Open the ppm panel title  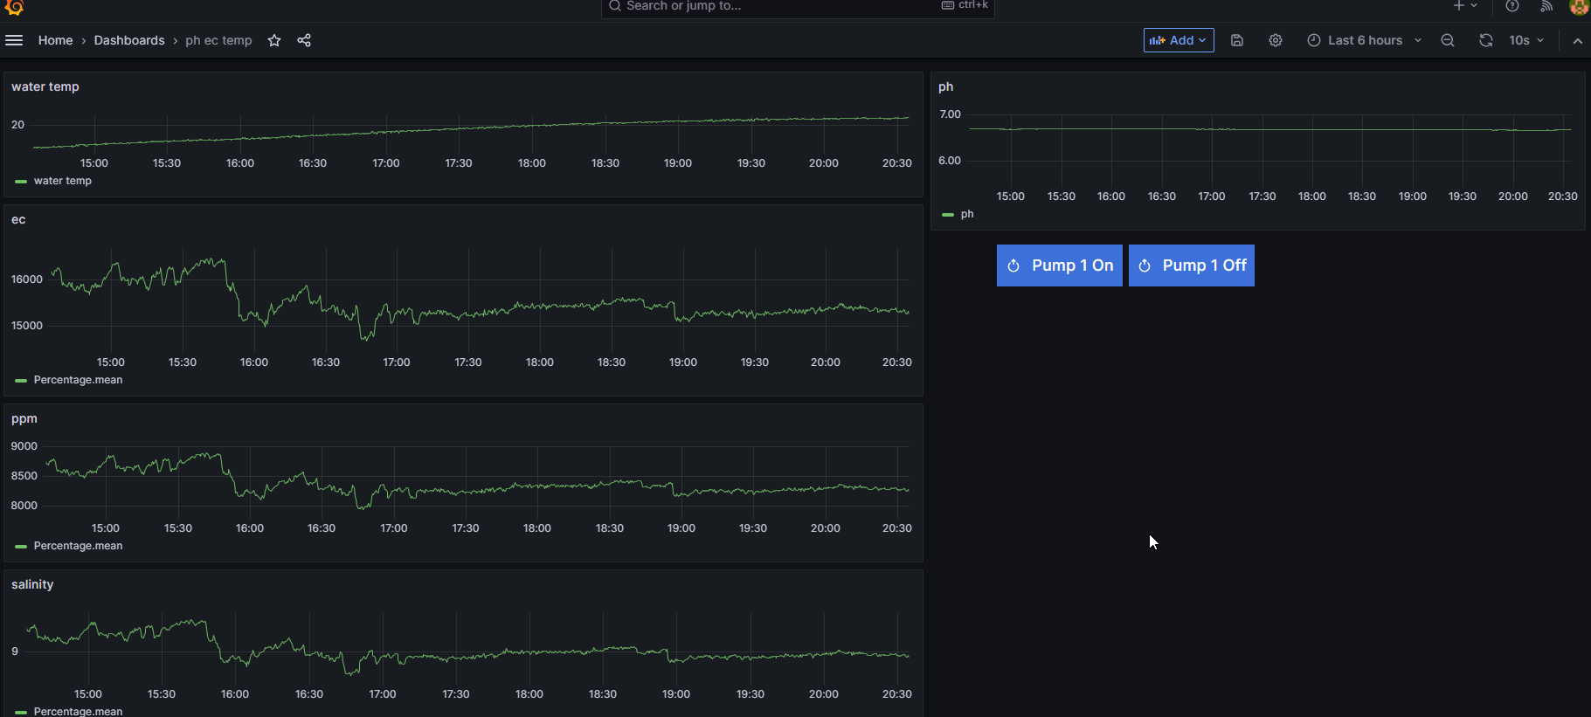coord(24,418)
